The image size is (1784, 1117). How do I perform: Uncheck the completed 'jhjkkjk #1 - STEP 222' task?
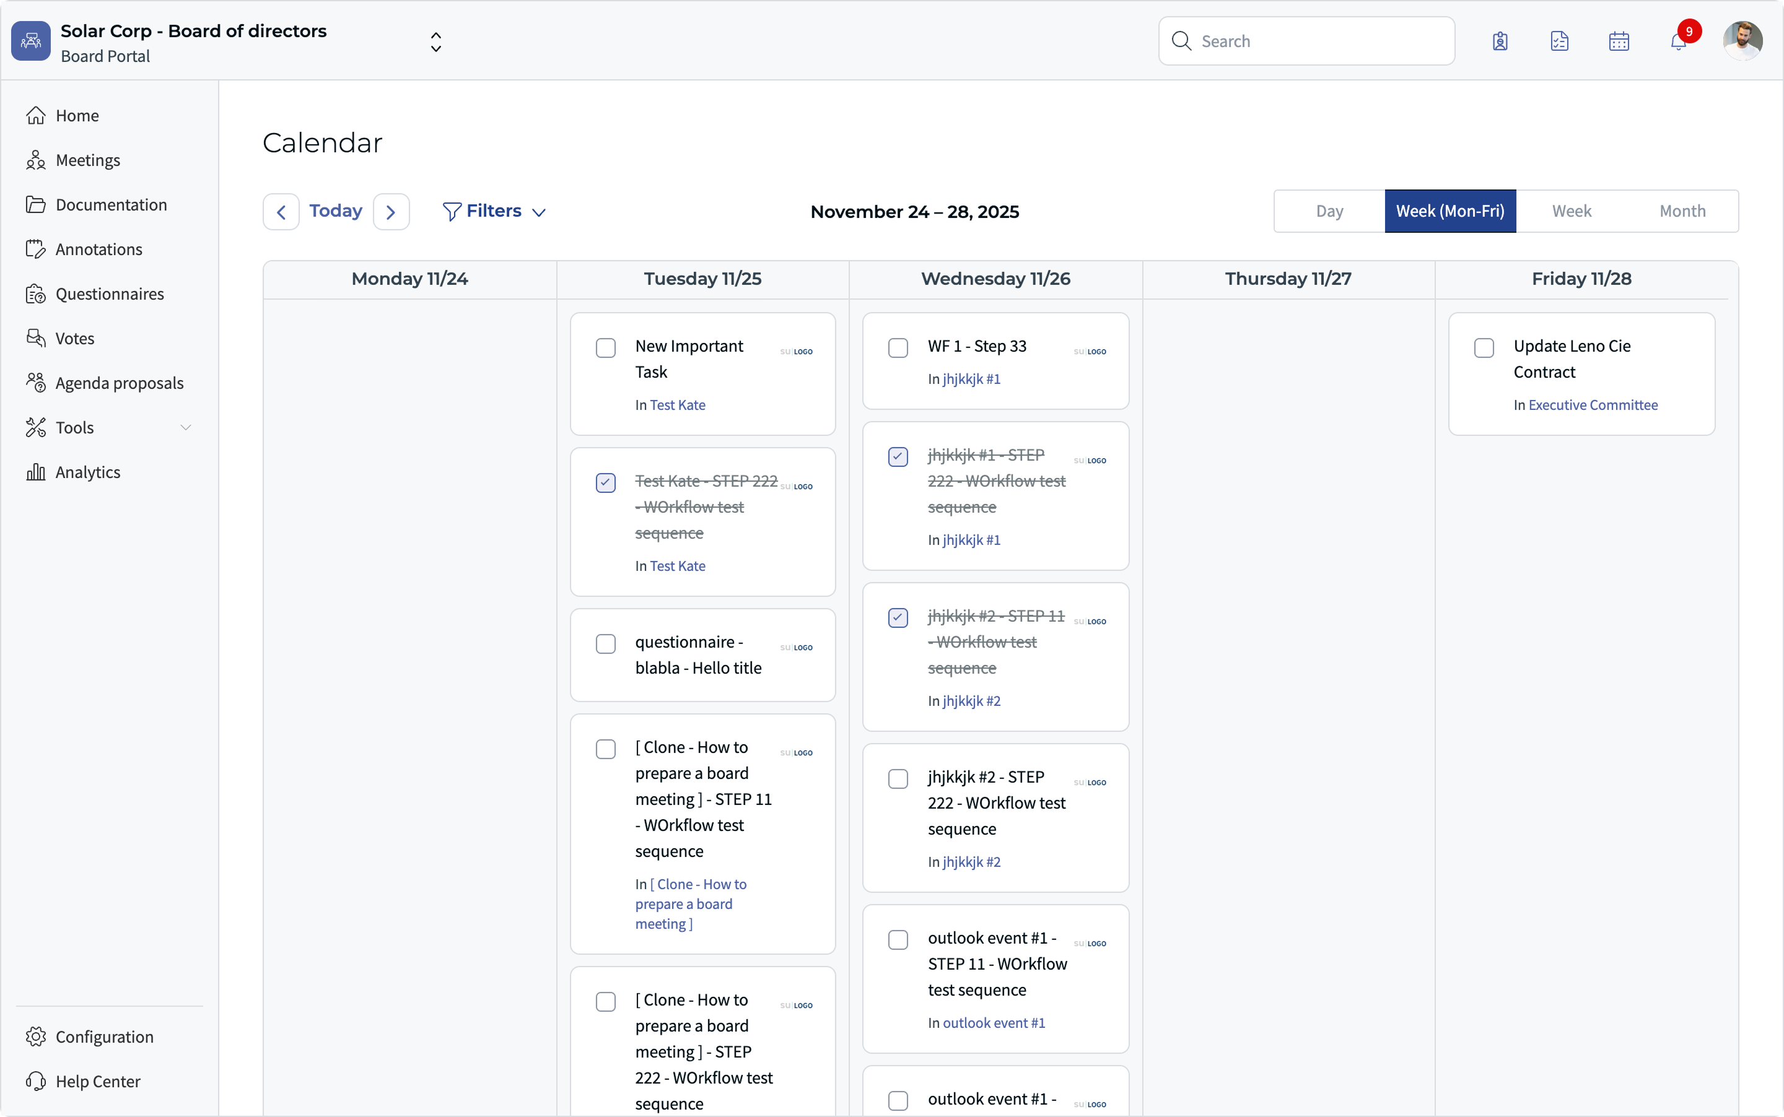(x=898, y=456)
